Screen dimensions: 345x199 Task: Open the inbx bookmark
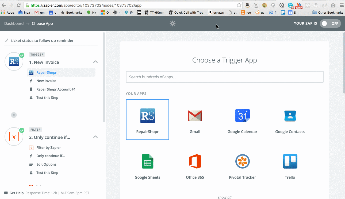pyautogui.click(x=24, y=12)
